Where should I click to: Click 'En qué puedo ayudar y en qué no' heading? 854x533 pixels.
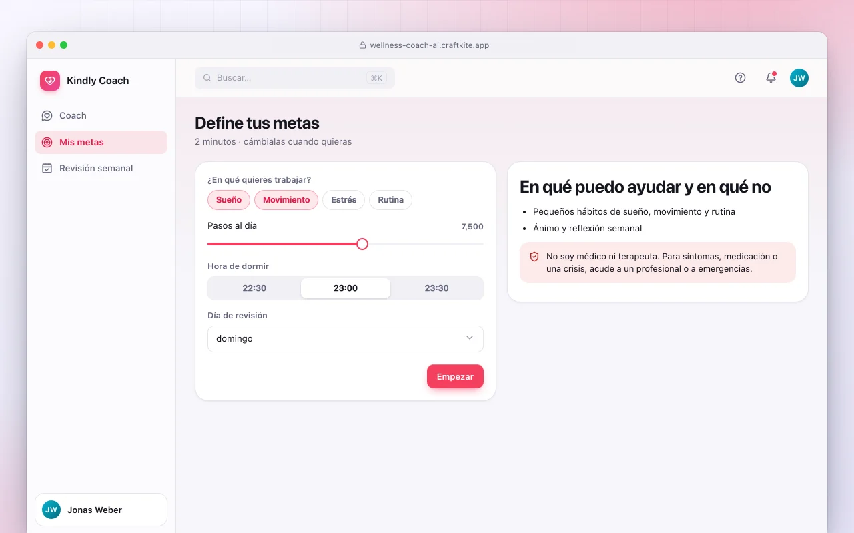(x=645, y=187)
